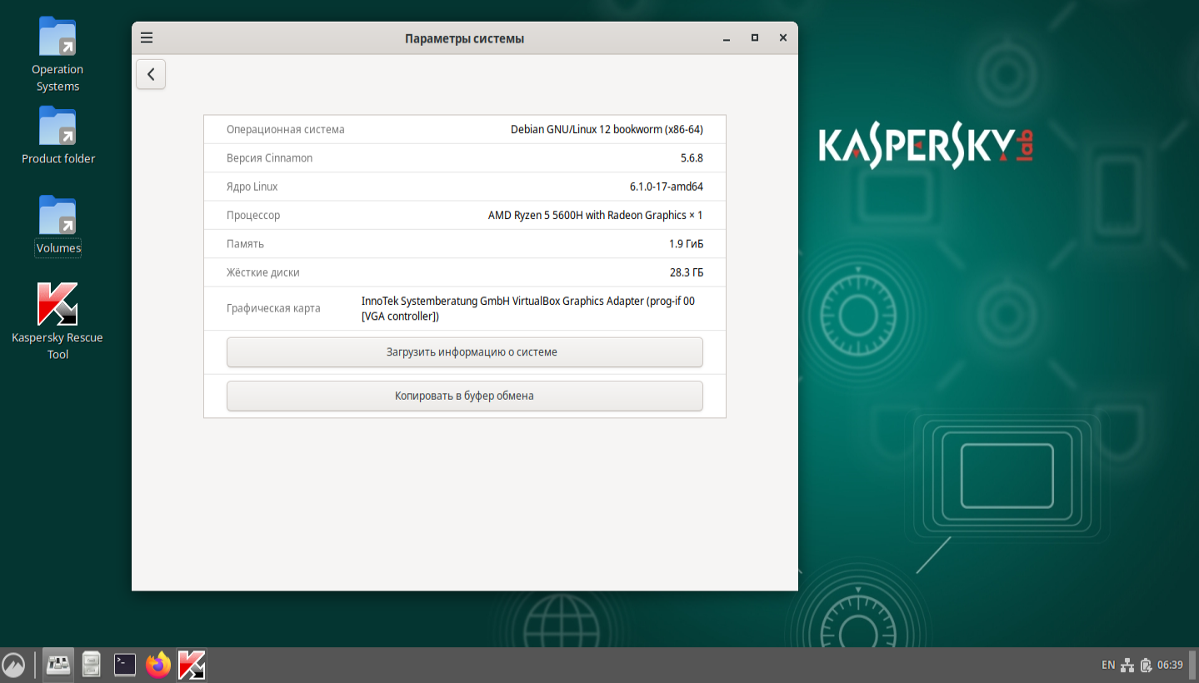Select the Cinnamon version value 5.6.8
The image size is (1199, 683).
[692, 158]
